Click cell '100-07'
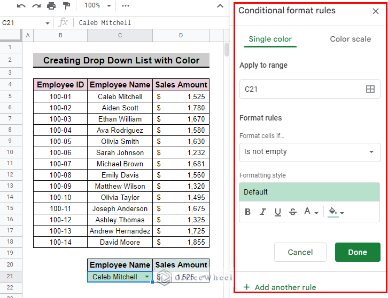The height and width of the screenshot is (298, 388). (x=60, y=164)
